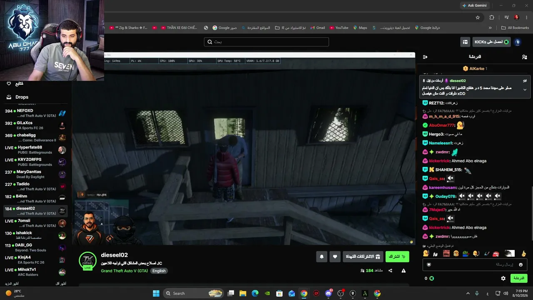This screenshot has width=533, height=300.
Task: Open Tadido channel in sidebar
Action: (35, 186)
